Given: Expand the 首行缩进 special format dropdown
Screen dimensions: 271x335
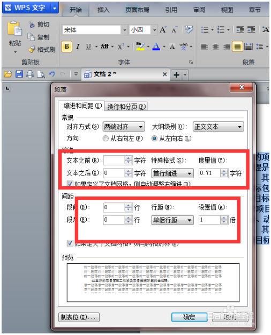Looking at the screenshot, I should pyautogui.click(x=172, y=173).
